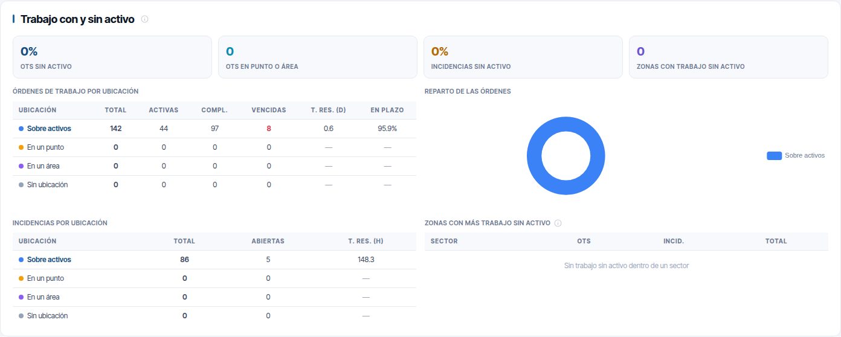Click the Trabajo con y sin activo title
Image resolution: width=841 pixels, height=337 pixels.
coord(77,19)
